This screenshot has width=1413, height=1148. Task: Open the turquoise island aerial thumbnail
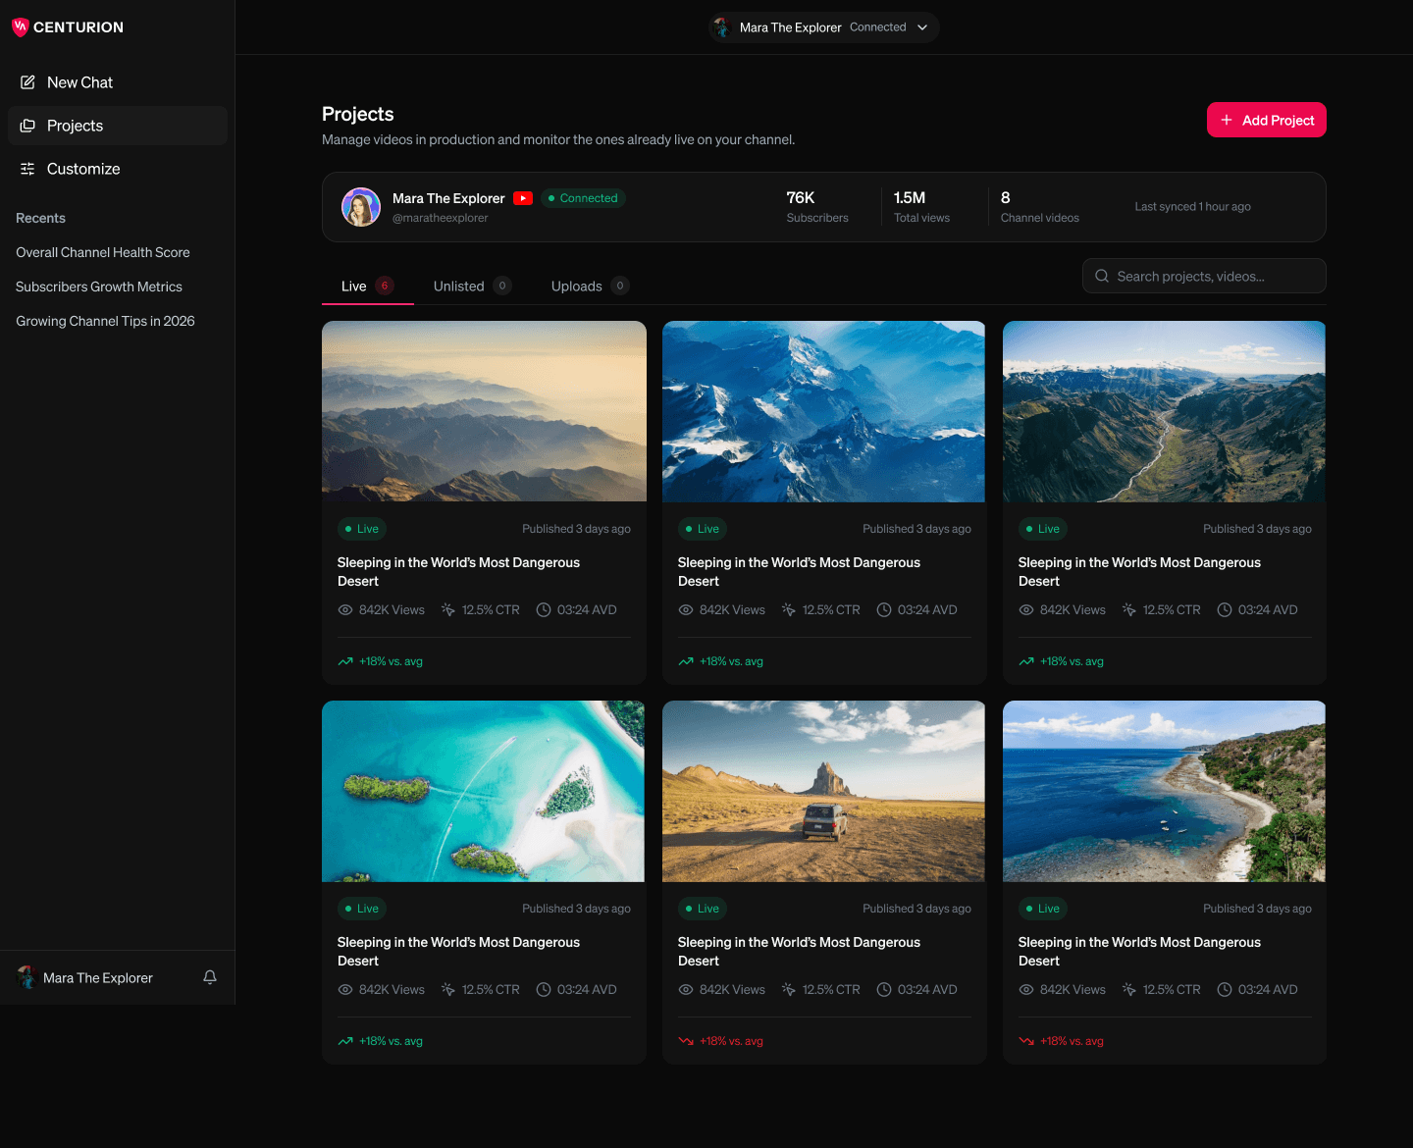coord(484,791)
